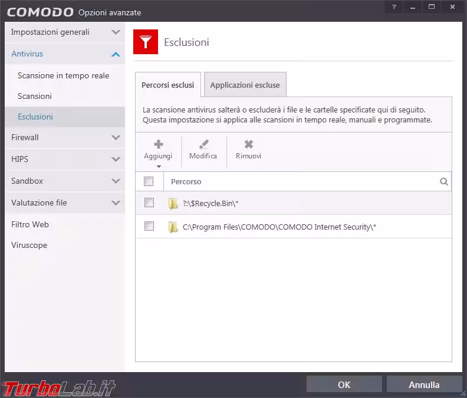Maximize the Opzioni avanzate window
This screenshot has height=398, width=467.
pyautogui.click(x=432, y=7)
